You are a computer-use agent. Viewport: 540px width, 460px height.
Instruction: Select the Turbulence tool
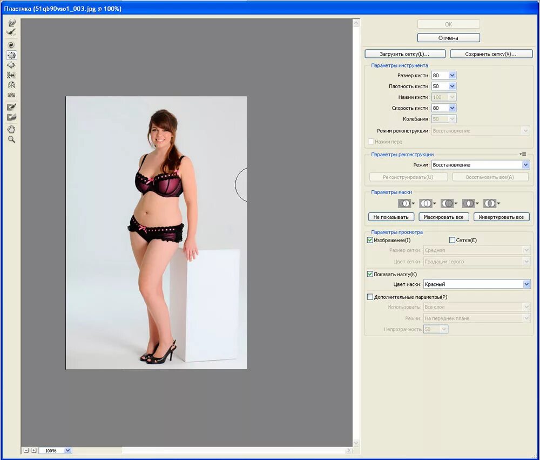click(x=11, y=95)
